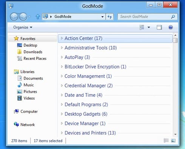Expand the Default Programs group triangle

[62, 104]
